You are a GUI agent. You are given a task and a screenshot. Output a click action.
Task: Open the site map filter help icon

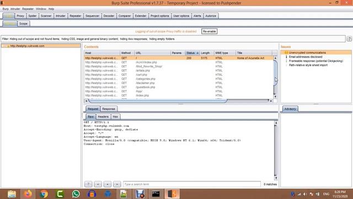click(x=349, y=39)
